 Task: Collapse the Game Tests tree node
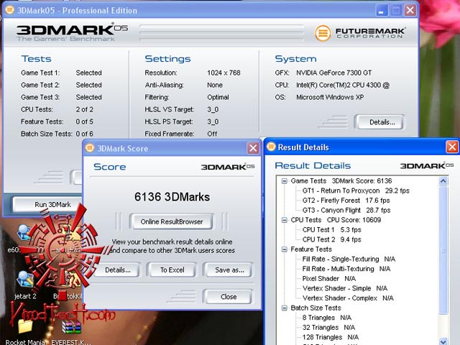[x=284, y=181]
